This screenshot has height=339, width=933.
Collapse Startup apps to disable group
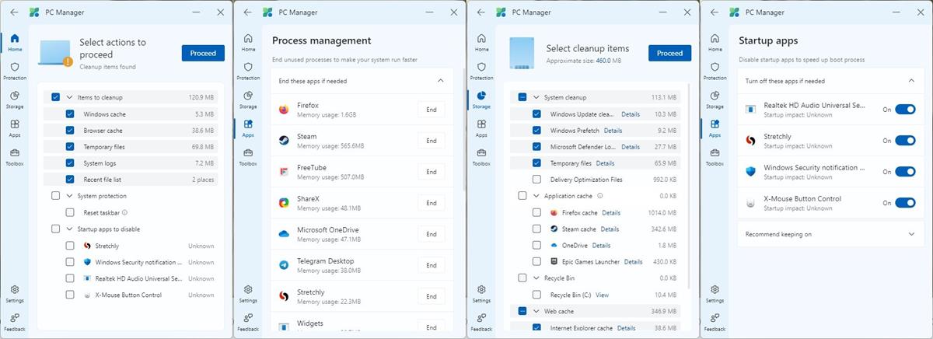[x=69, y=229]
